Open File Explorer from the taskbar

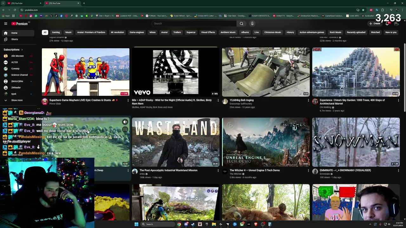coord(214,224)
